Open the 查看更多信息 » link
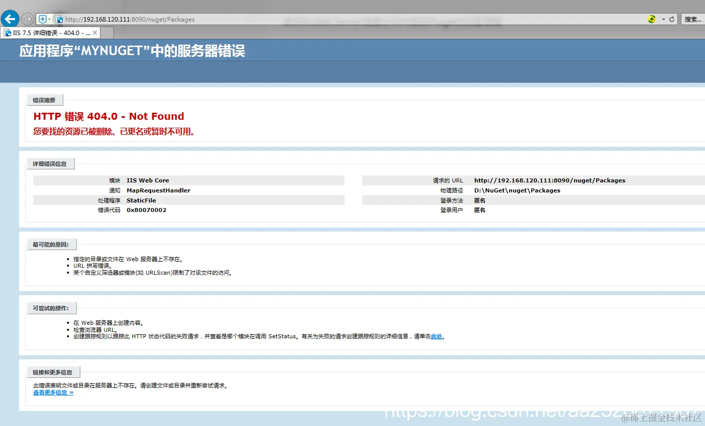This screenshot has height=426, width=705. tap(53, 392)
